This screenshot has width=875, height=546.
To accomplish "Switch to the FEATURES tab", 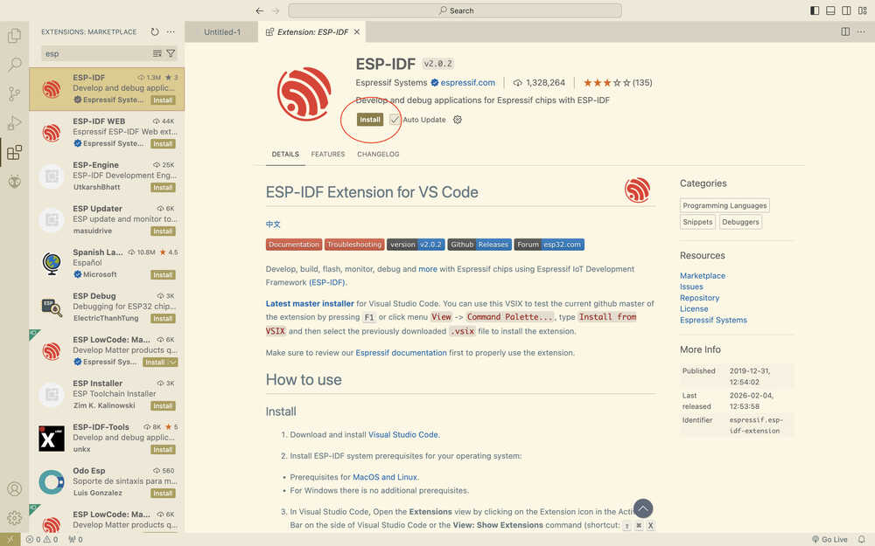I will coord(327,154).
